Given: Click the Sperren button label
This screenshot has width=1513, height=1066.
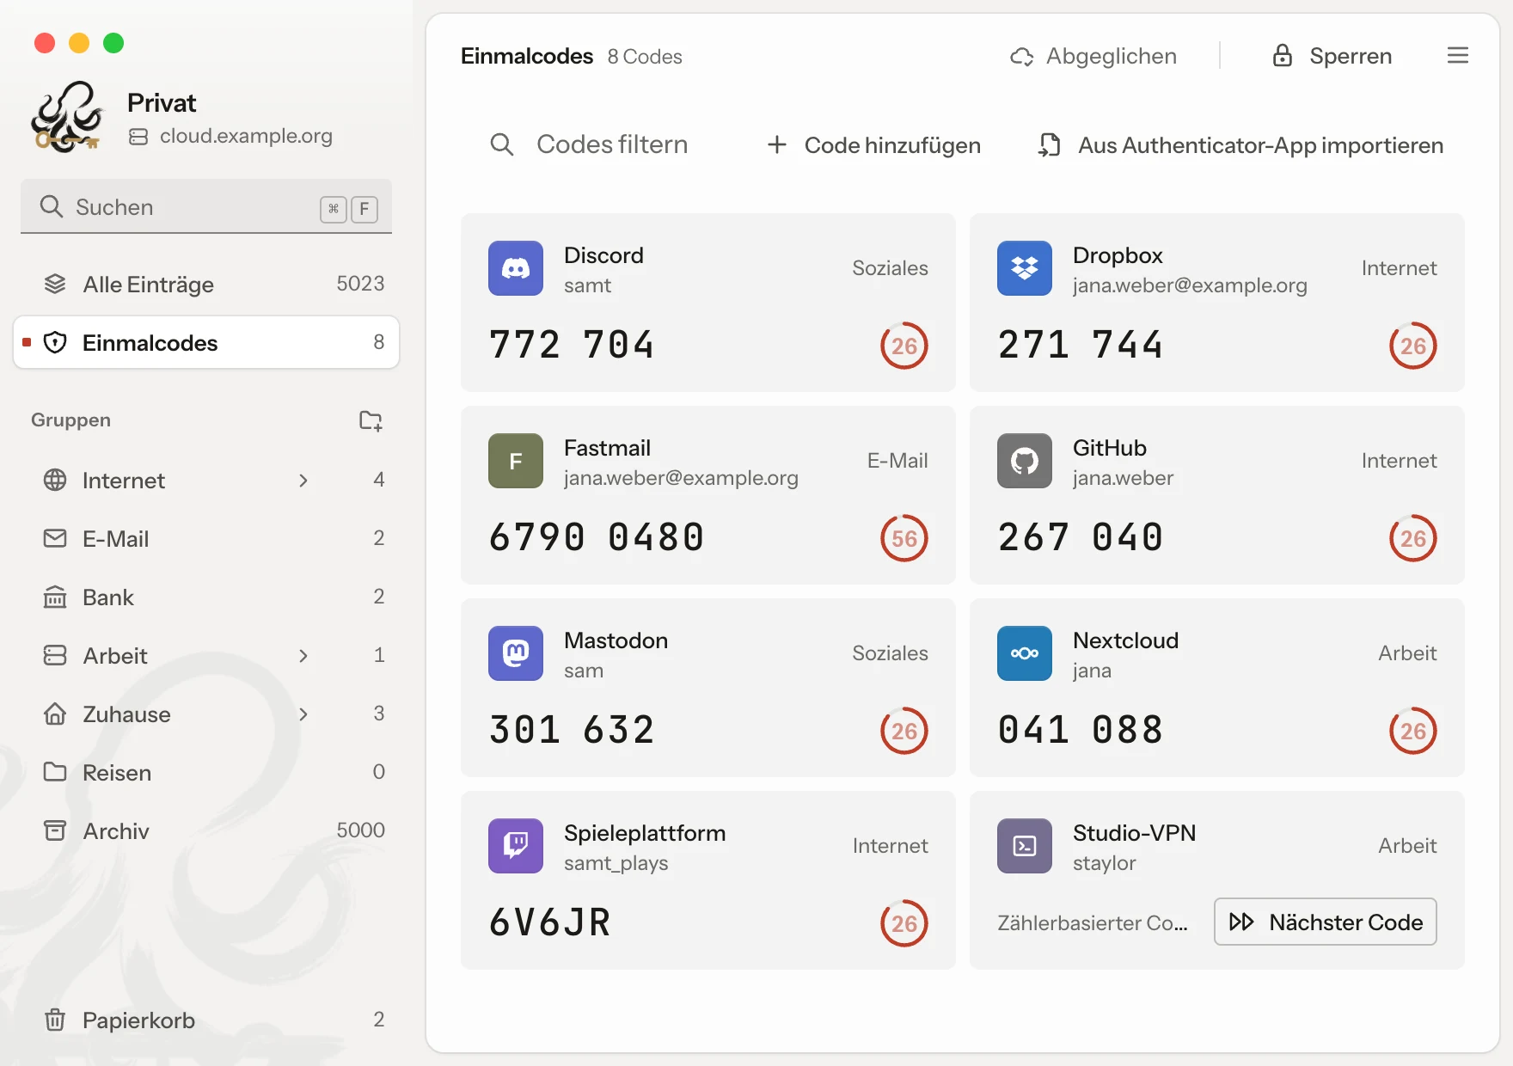Looking at the screenshot, I should (x=1351, y=56).
